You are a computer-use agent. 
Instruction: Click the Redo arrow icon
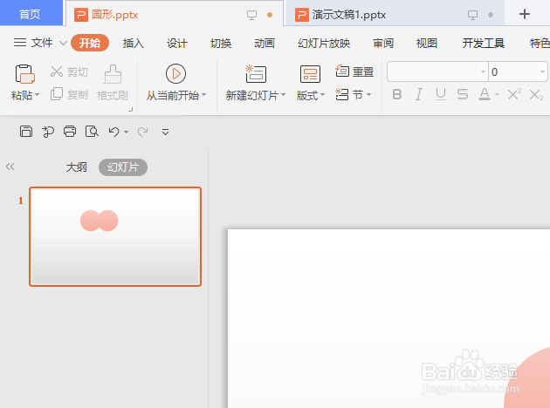(x=142, y=132)
